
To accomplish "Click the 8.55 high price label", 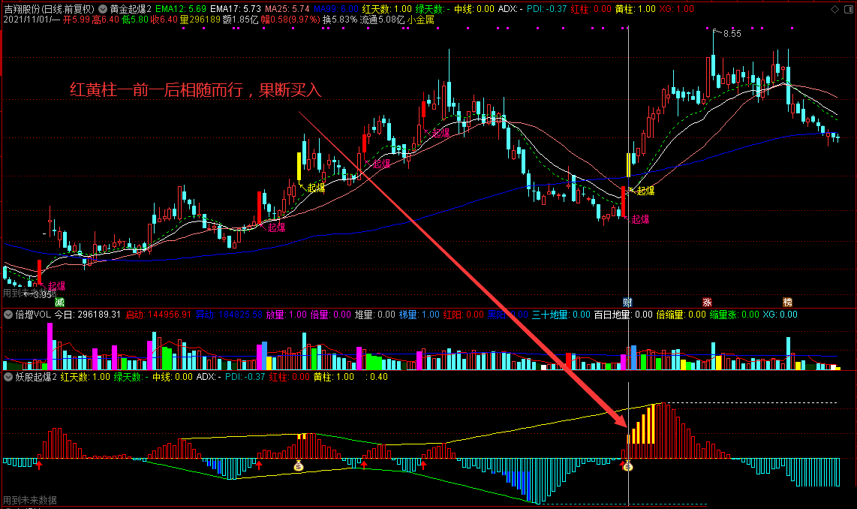I will coord(732,34).
